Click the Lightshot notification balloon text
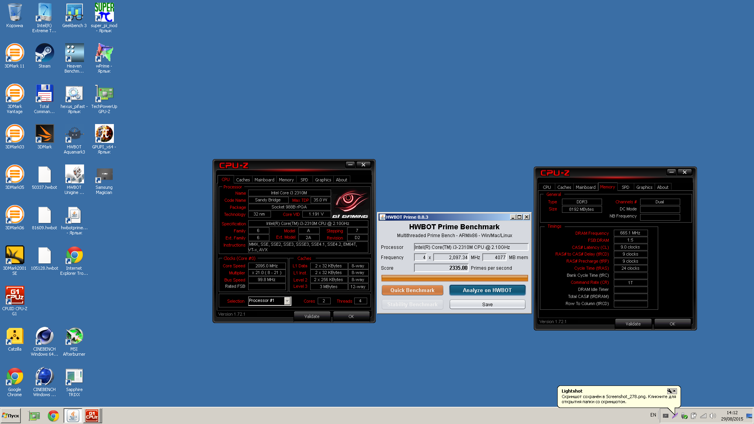The height and width of the screenshot is (424, 754). (619, 399)
